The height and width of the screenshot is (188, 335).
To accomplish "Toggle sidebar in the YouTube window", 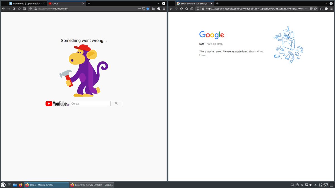I will [x=24, y=9].
